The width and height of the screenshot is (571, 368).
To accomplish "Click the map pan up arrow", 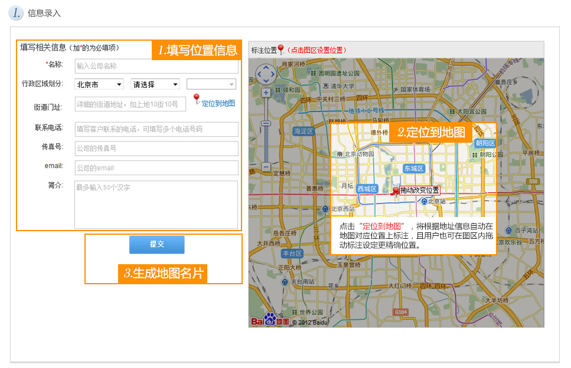I will click(266, 67).
